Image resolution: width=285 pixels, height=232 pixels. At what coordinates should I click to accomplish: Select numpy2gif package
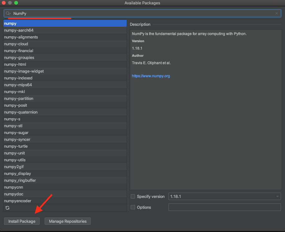point(65,167)
